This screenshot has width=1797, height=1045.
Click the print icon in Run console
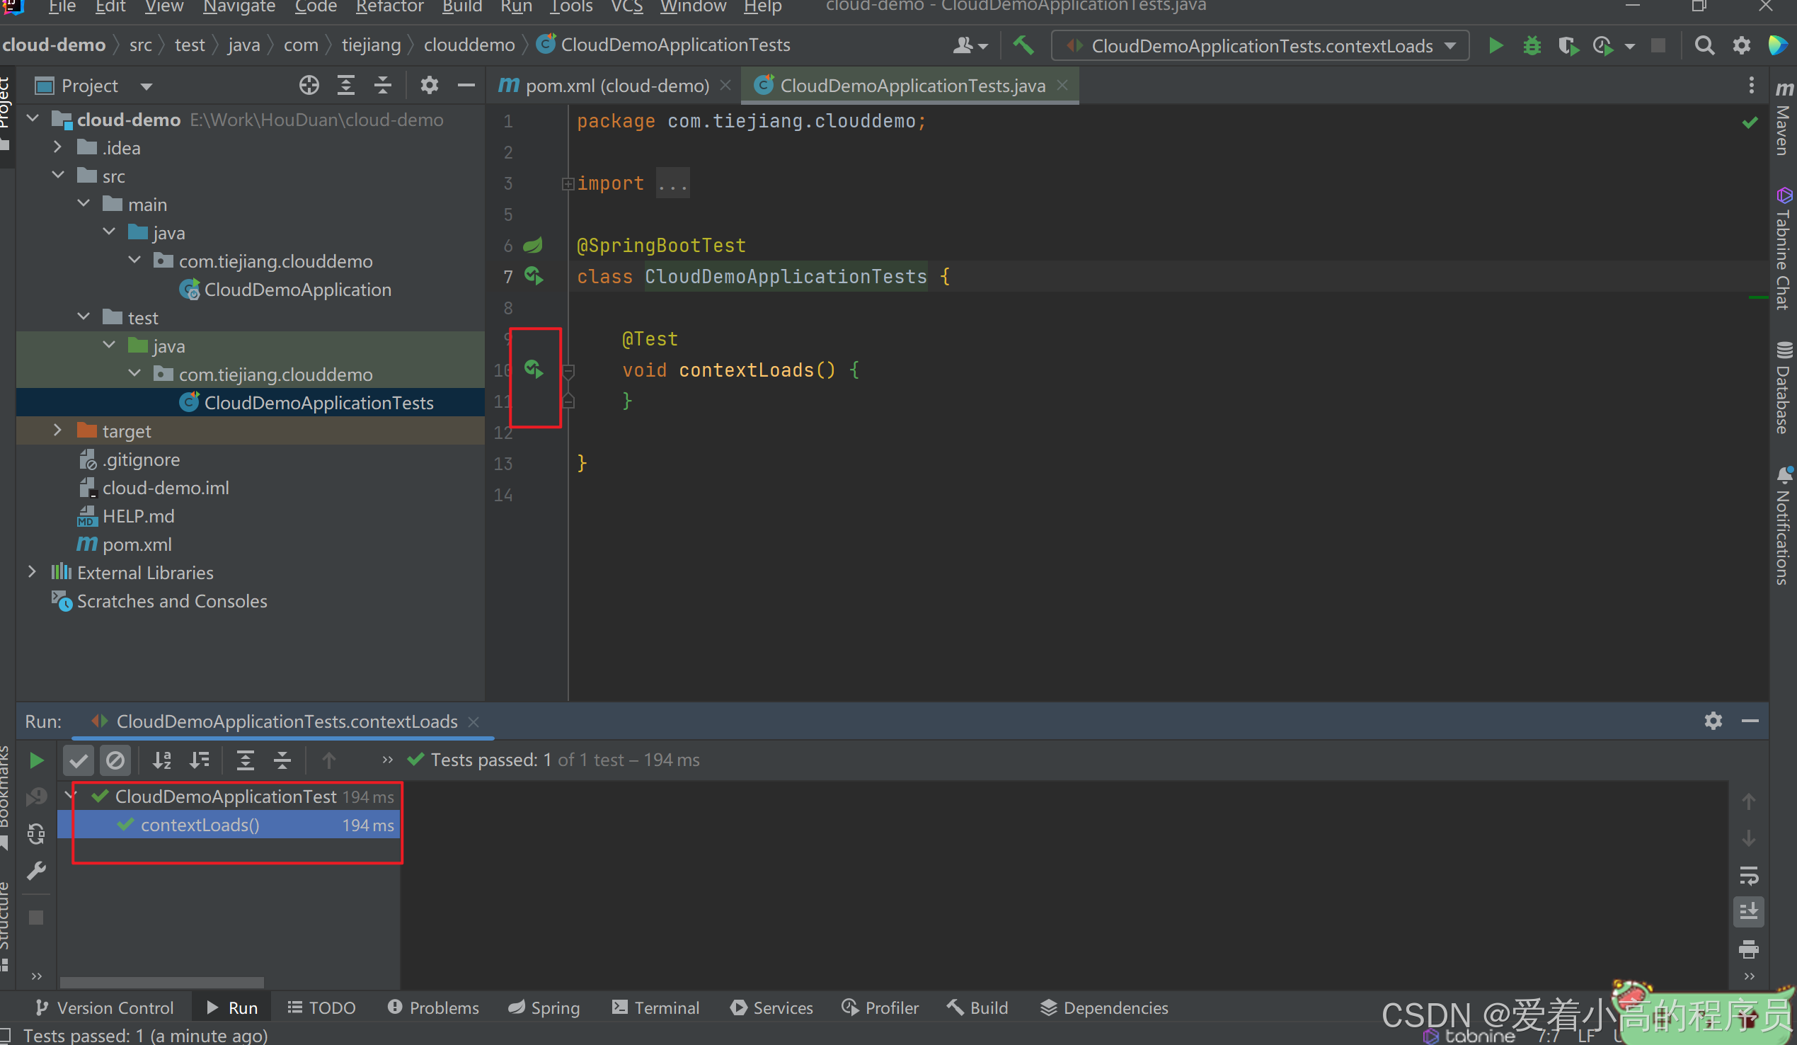pos(1748,949)
